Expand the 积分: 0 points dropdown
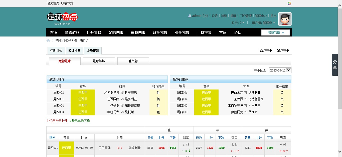This screenshot has height=157, width=342. coord(238,23)
